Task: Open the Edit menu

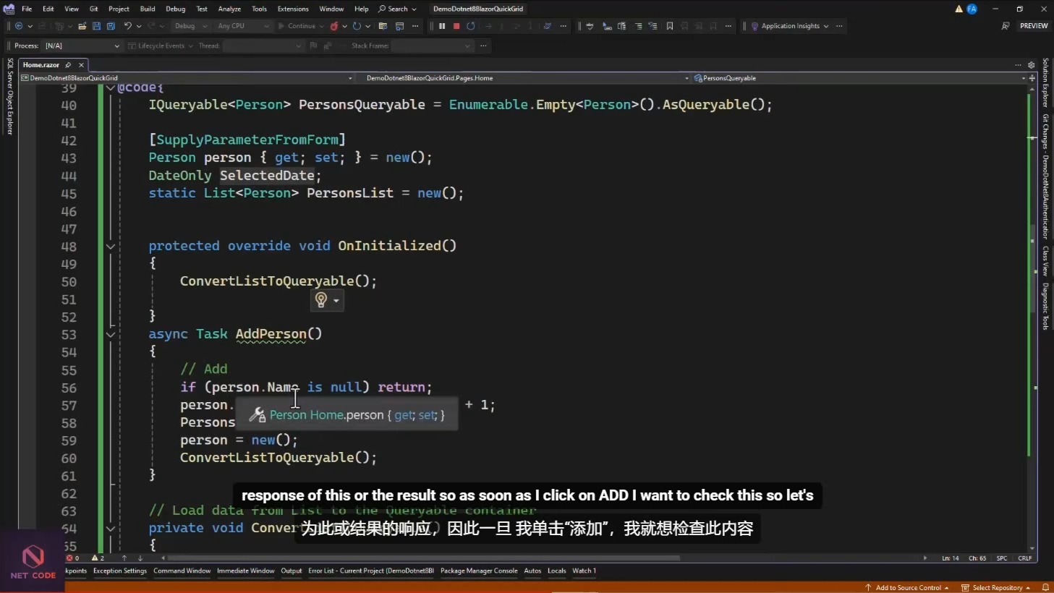Action: coord(48,9)
